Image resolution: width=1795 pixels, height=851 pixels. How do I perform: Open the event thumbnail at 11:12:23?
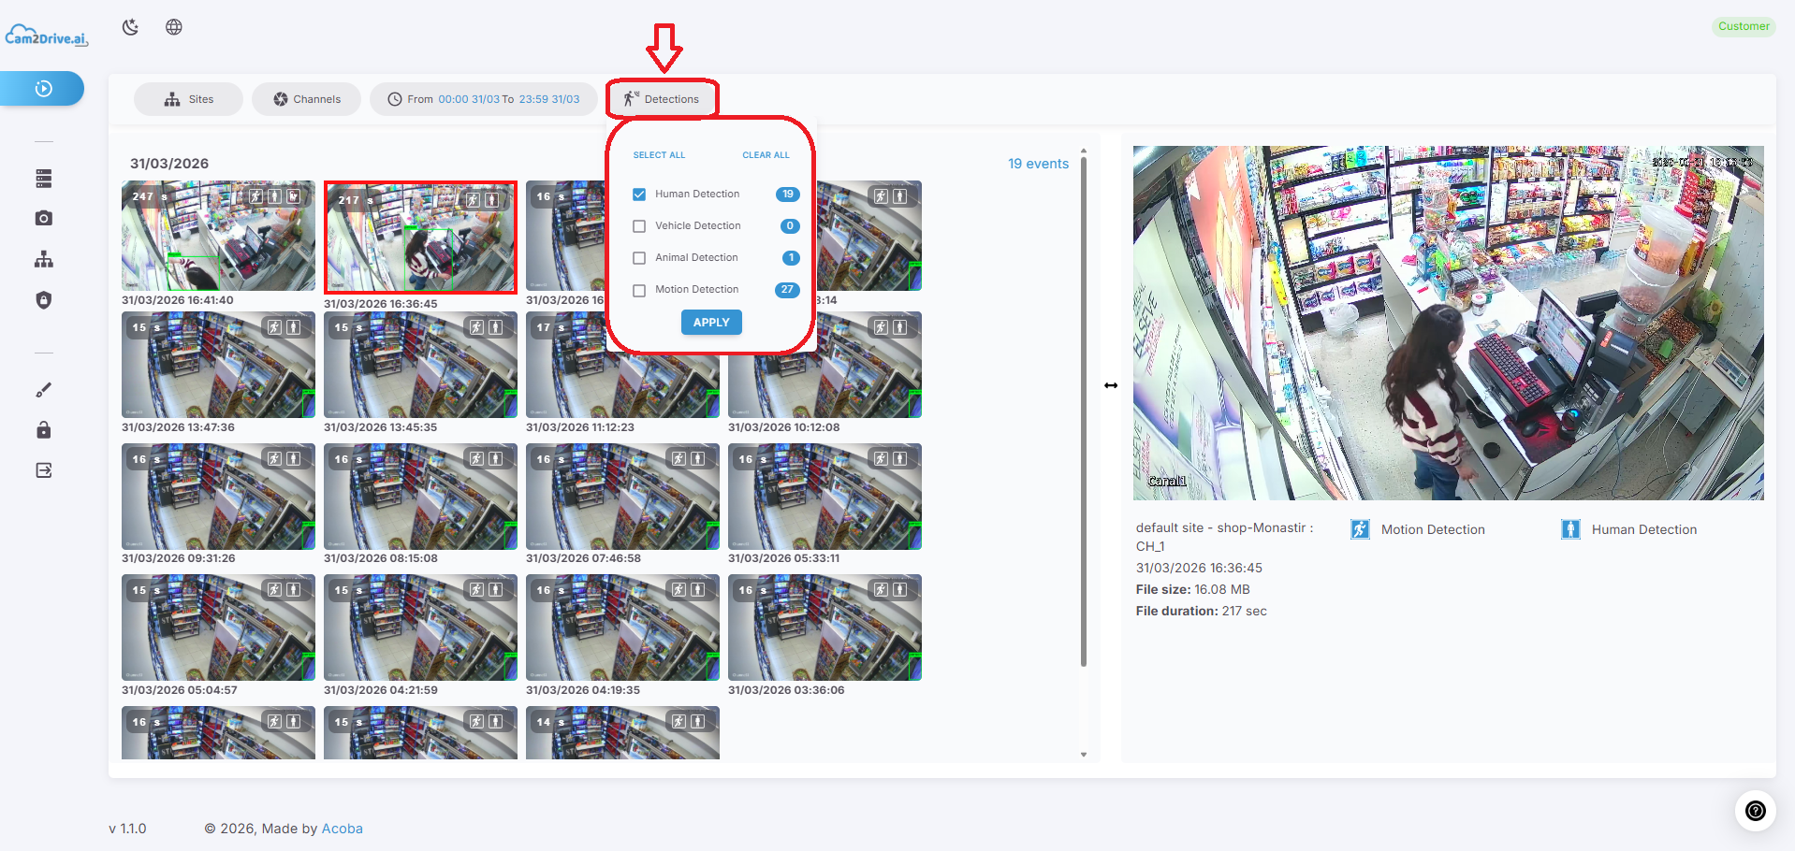coord(622,365)
